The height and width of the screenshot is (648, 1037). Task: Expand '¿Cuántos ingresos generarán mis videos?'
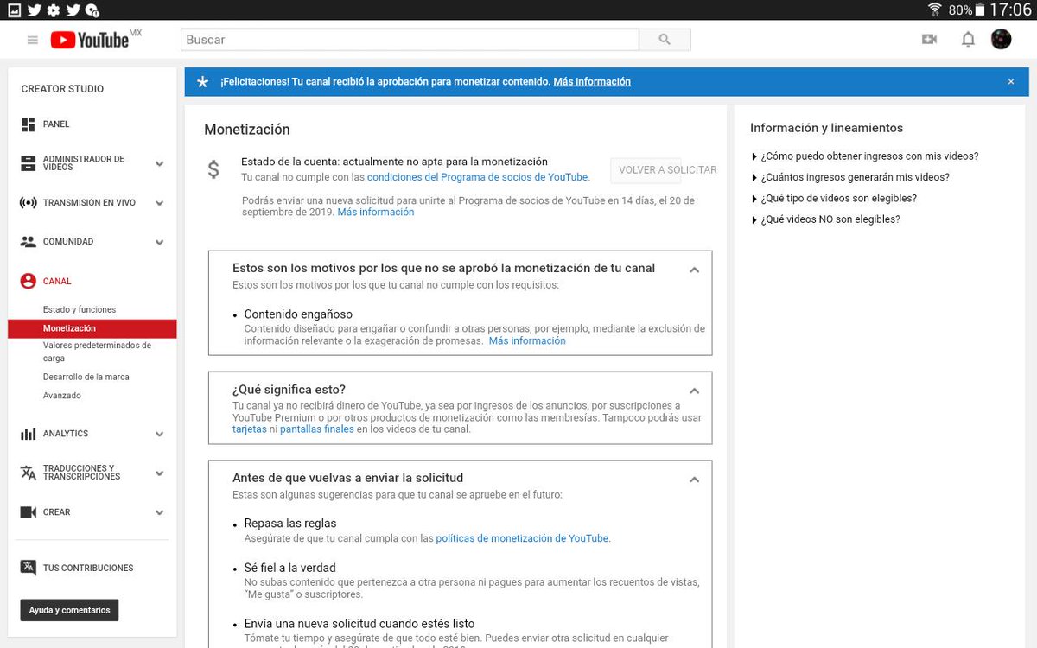coord(850,177)
